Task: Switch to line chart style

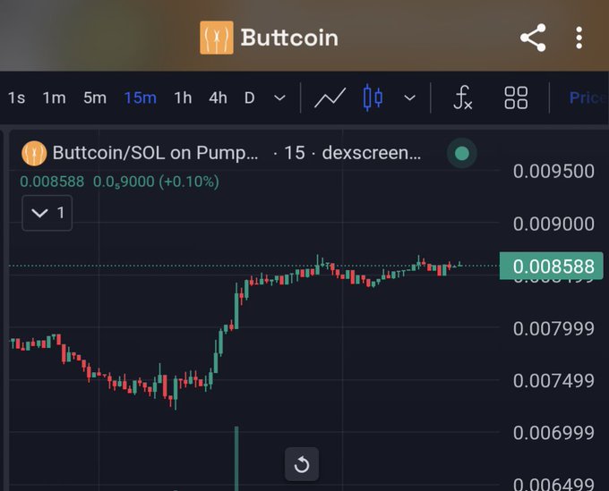Action: pyautogui.click(x=330, y=97)
